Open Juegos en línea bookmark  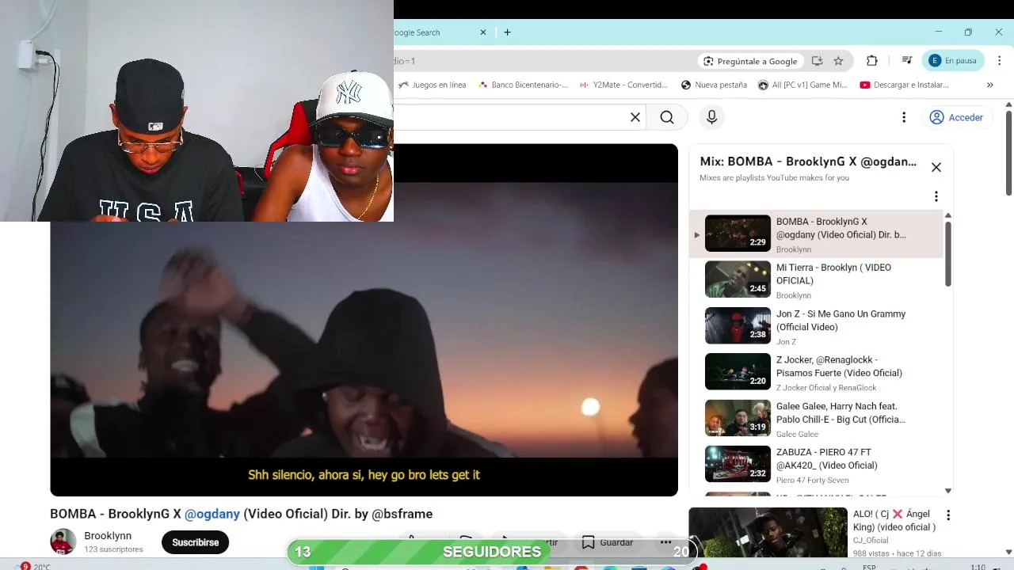433,85
